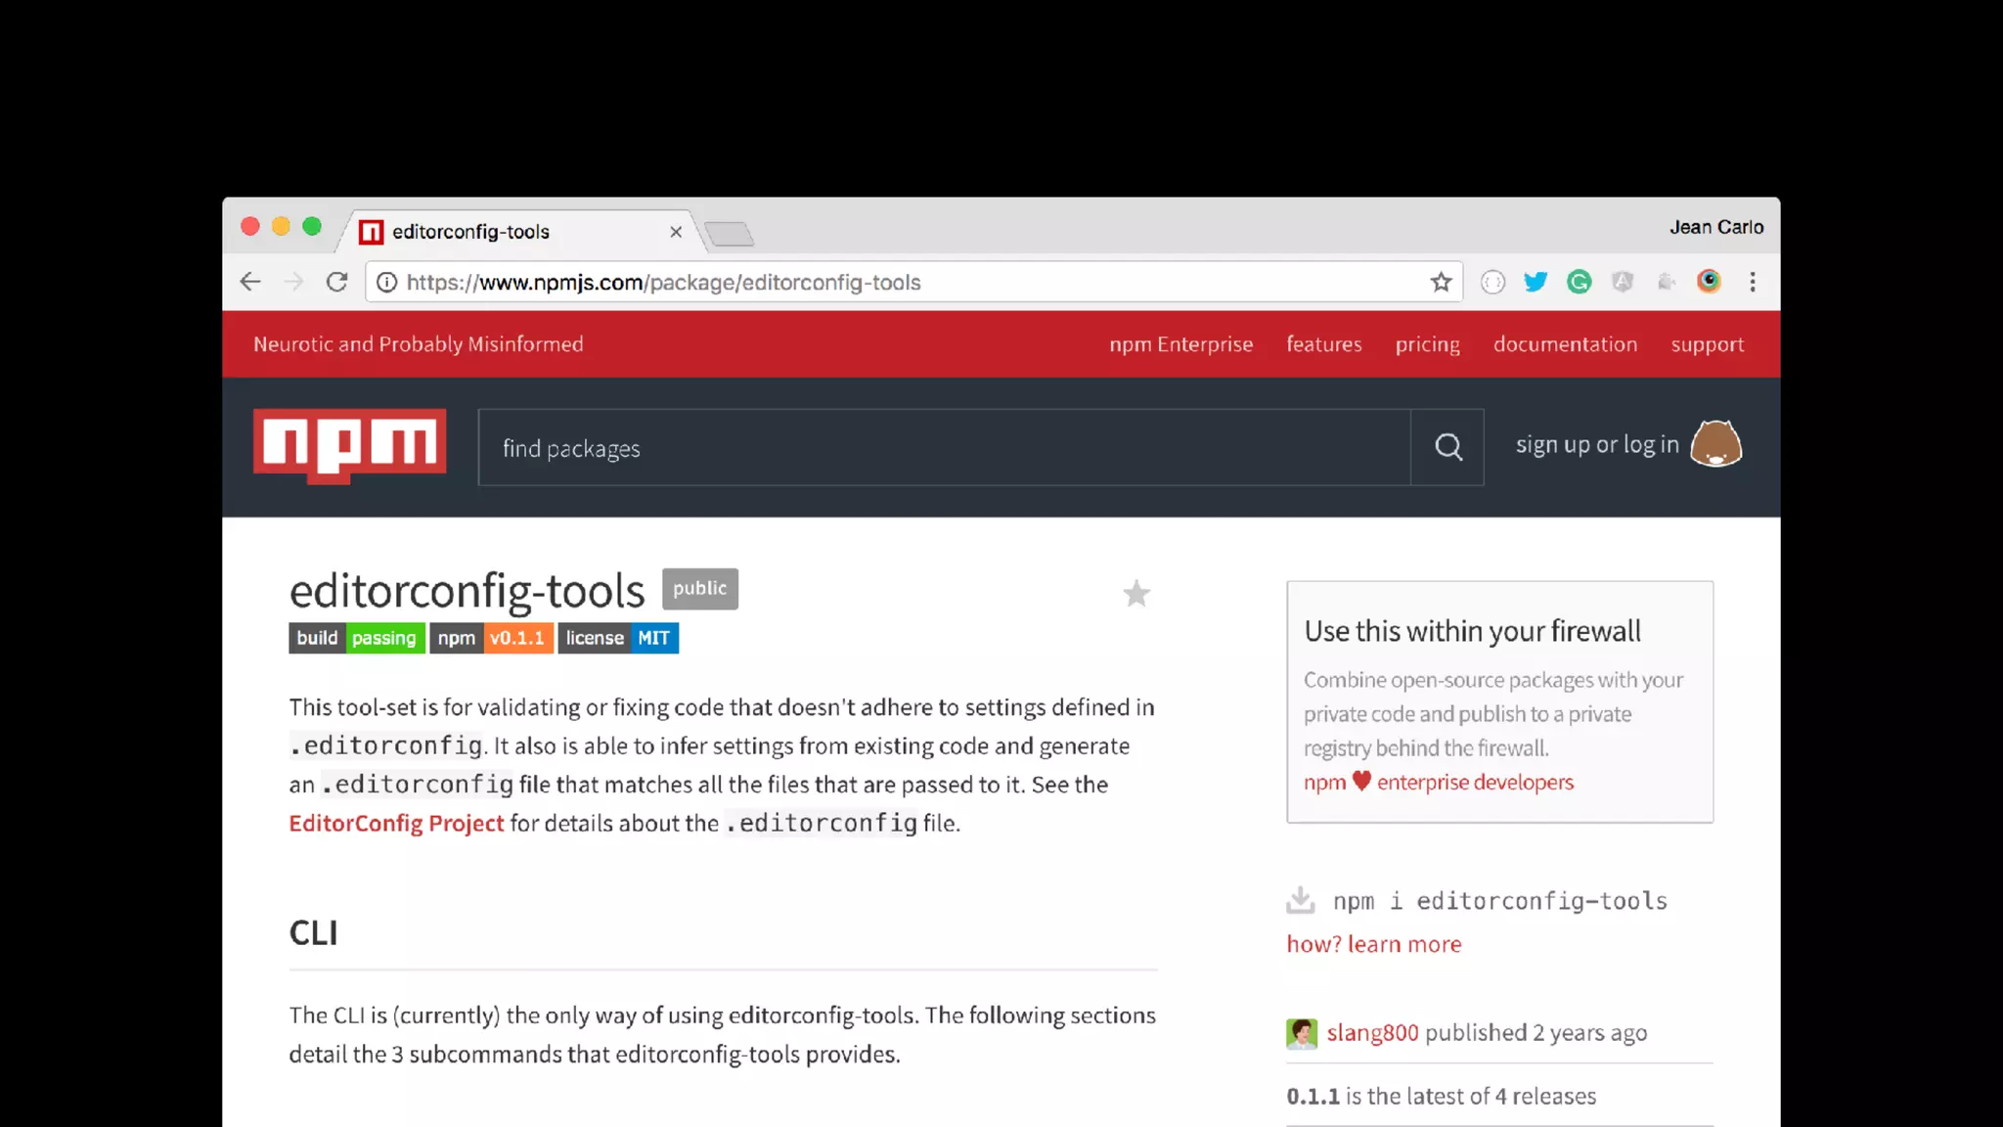Click the npm favicon on the tab
This screenshot has width=2003, height=1127.
coord(371,232)
